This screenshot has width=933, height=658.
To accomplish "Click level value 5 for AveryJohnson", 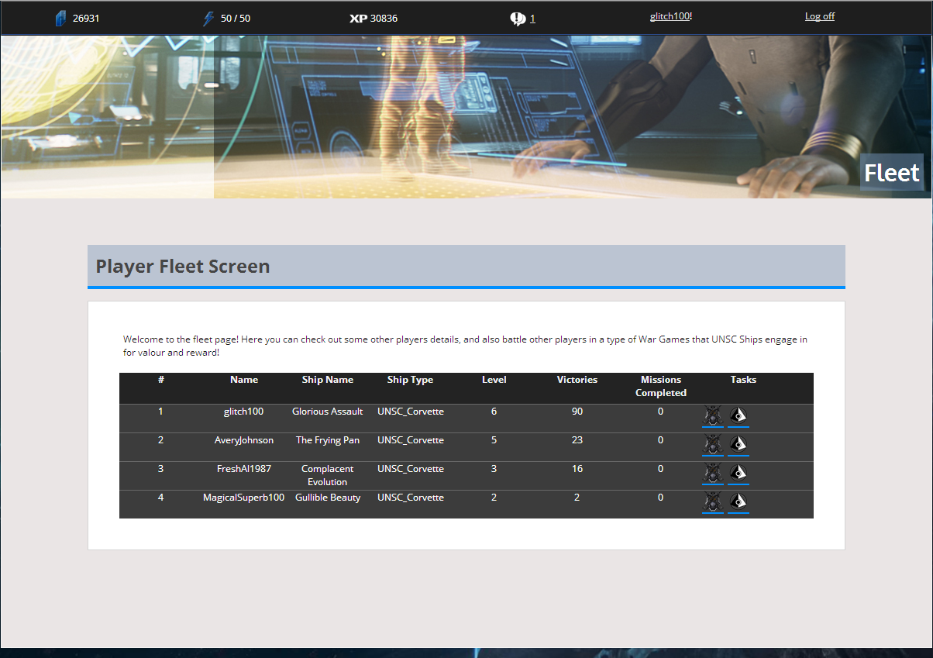I will click(494, 440).
